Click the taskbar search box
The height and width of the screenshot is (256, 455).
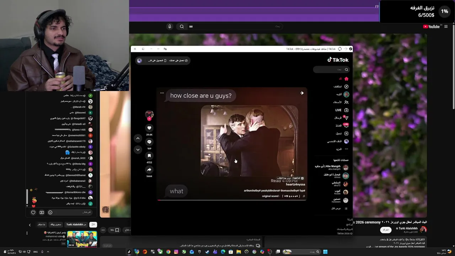point(301,252)
